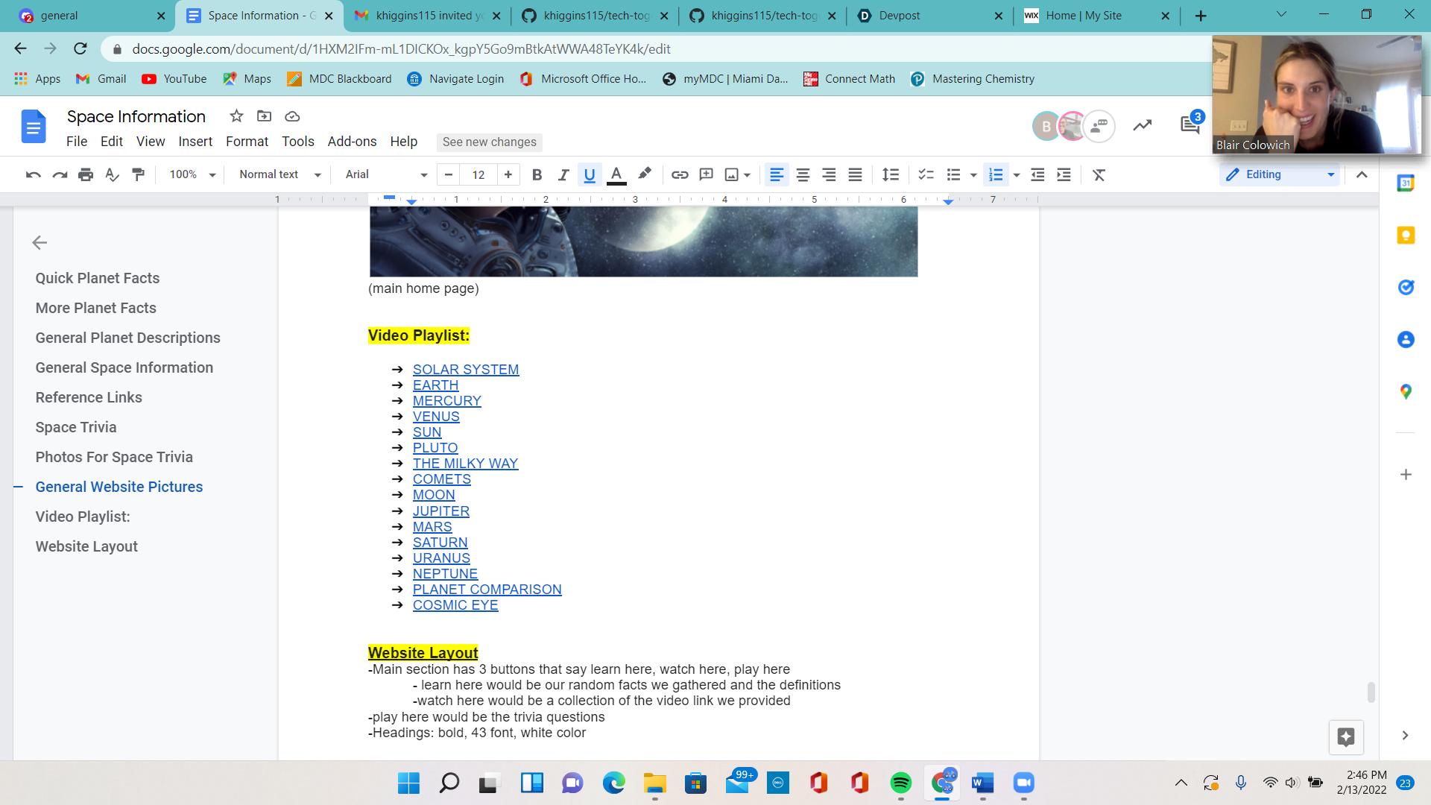This screenshot has width=1431, height=805.
Task: Open the Insert menu
Action: [195, 142]
